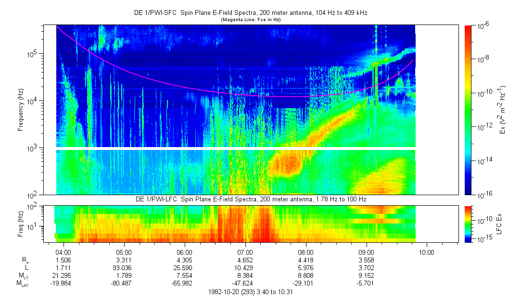Click the DE 1/PWI-SFC plot title
Viewport: 521px width, 298px height.
[x=250, y=13]
